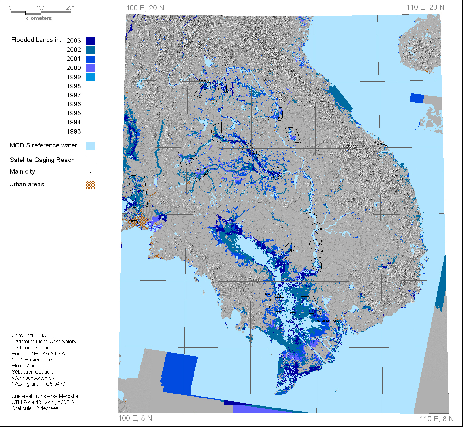The image size is (466, 430).
Task: Click the Phnom Penh city label
Action: coord(272,294)
